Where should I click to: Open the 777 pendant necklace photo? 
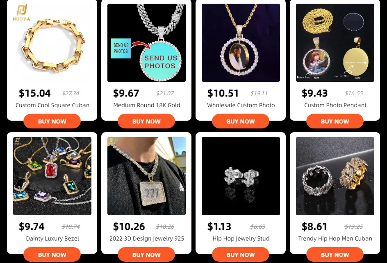[x=146, y=176]
